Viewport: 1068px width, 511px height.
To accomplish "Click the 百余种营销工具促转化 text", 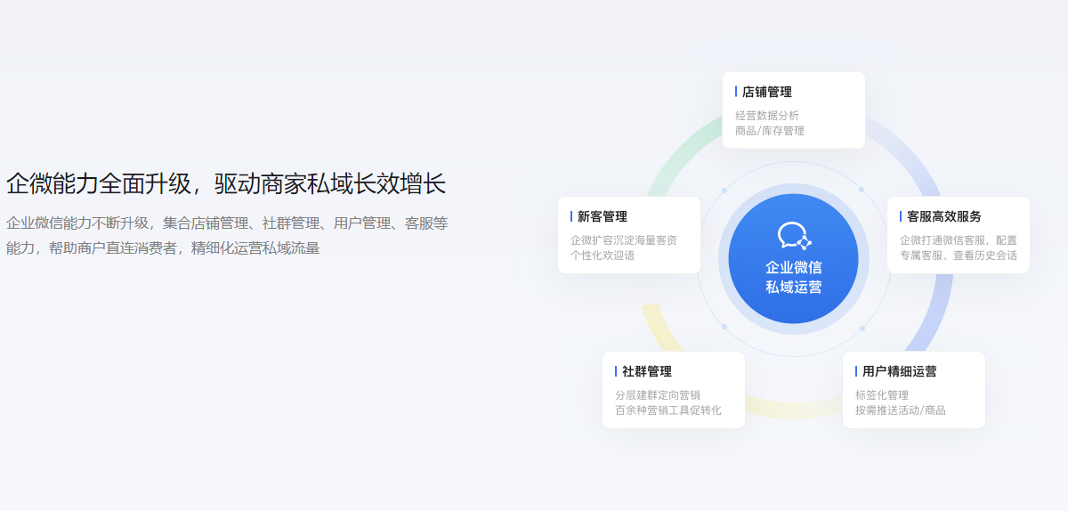I will (x=668, y=410).
